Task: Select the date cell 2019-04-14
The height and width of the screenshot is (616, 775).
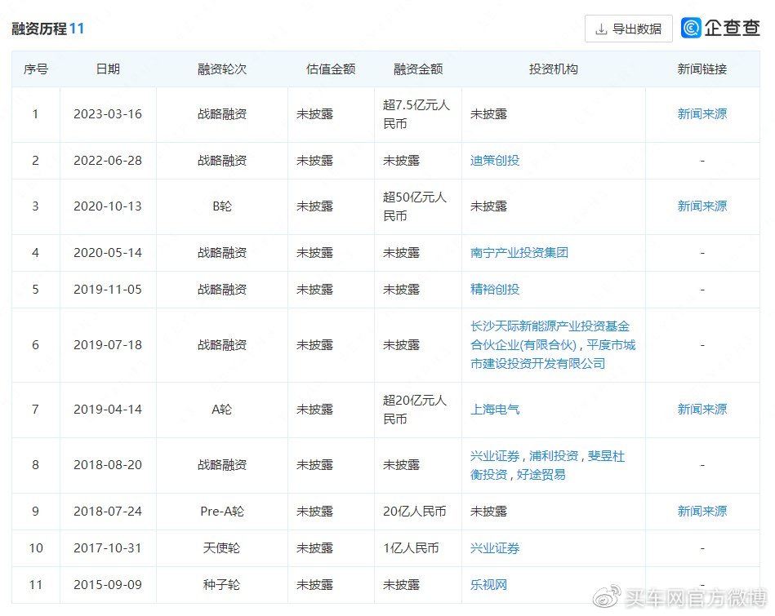Action: tap(108, 409)
